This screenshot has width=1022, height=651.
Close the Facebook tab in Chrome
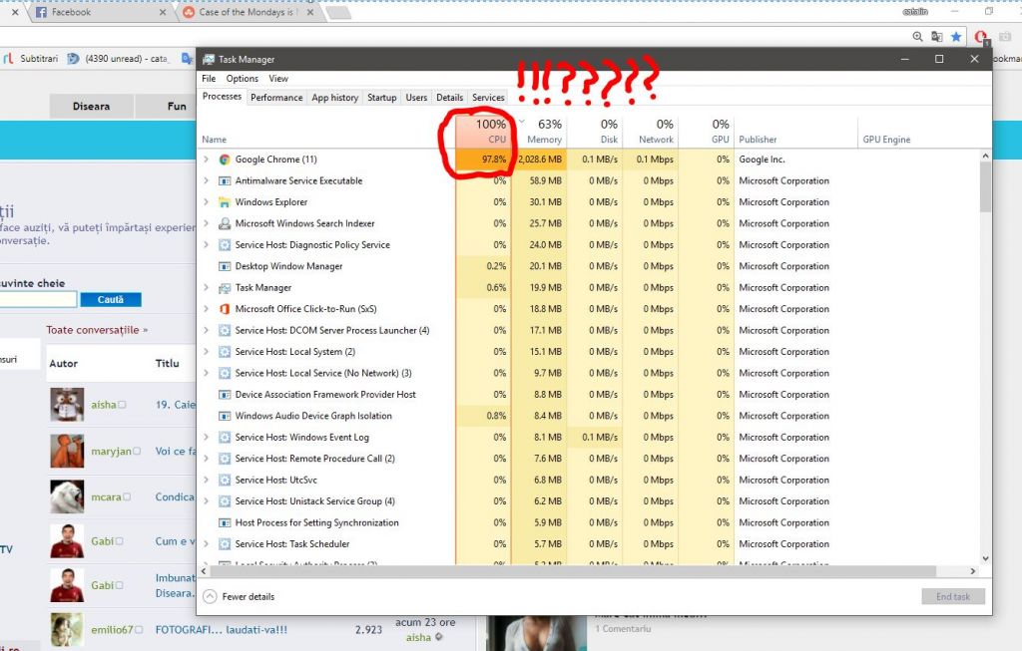coord(163,12)
